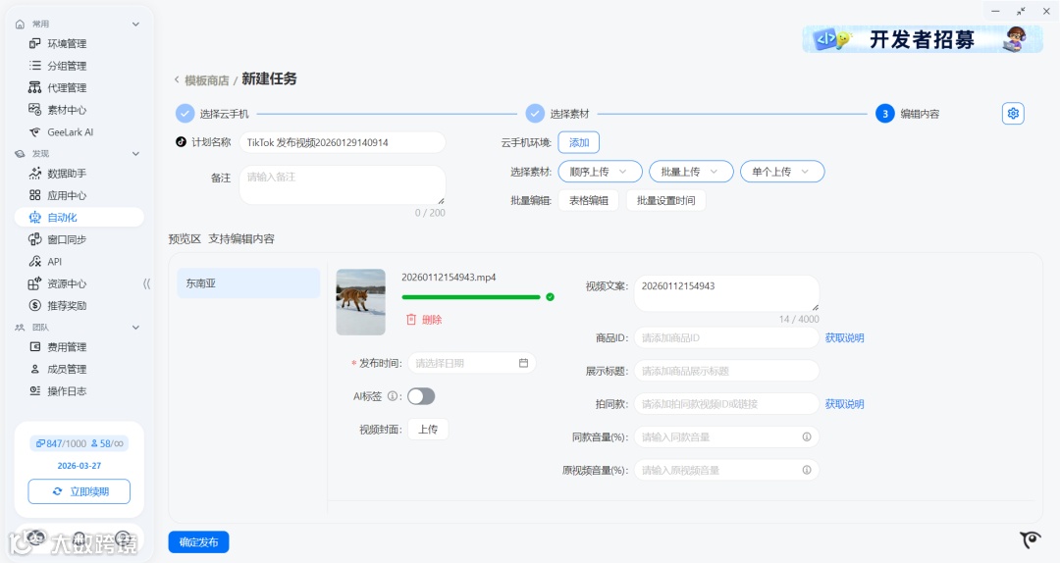Click 上传 for 视频封面

[427, 430]
